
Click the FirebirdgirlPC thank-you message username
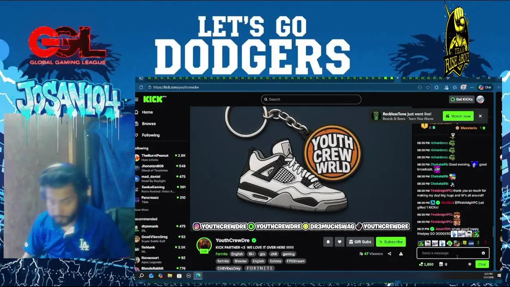click(x=441, y=191)
